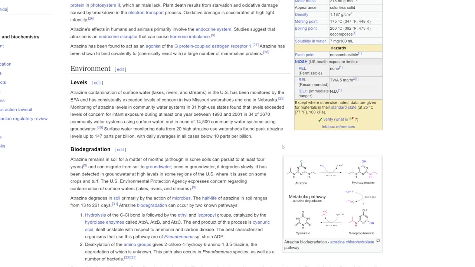Follow the endocrine disruptor link
This screenshot has width=475, height=267.
click(118, 37)
